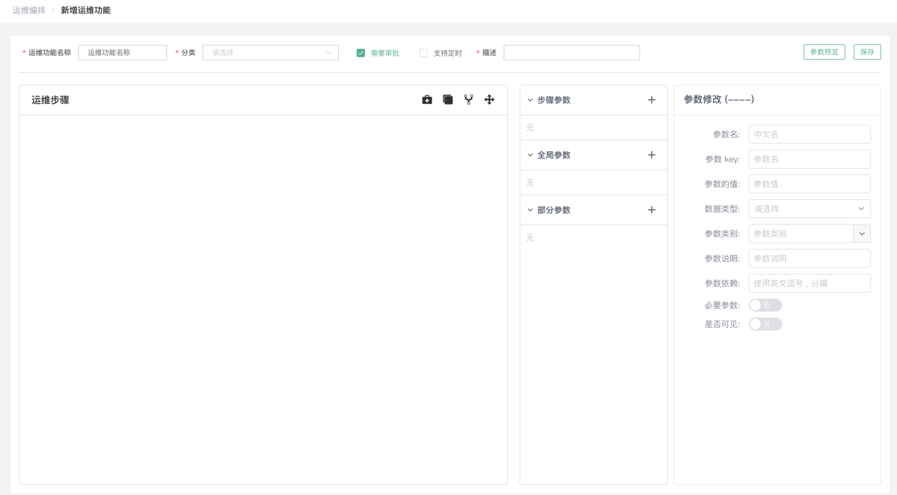Open the 参数类别 dropdown arrow
This screenshot has height=495, width=897.
click(862, 234)
